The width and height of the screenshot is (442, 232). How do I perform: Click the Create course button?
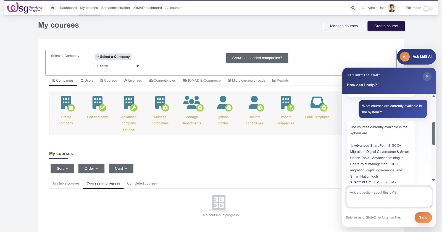(386, 26)
